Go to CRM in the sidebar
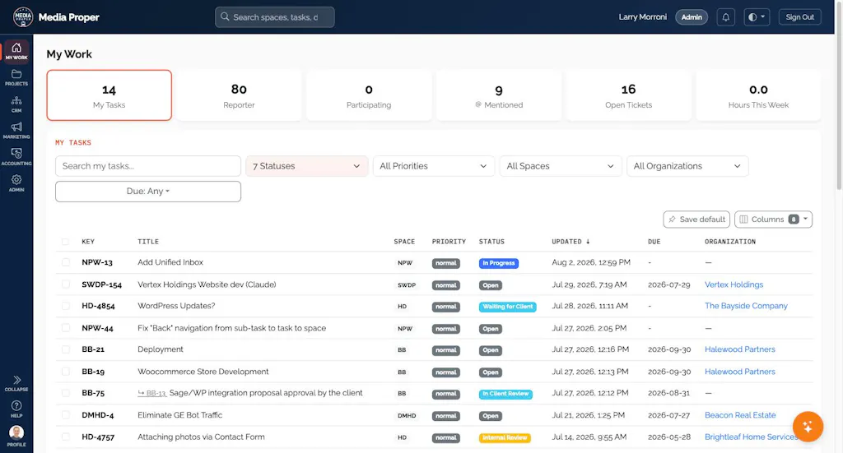843x453 pixels. [16, 104]
